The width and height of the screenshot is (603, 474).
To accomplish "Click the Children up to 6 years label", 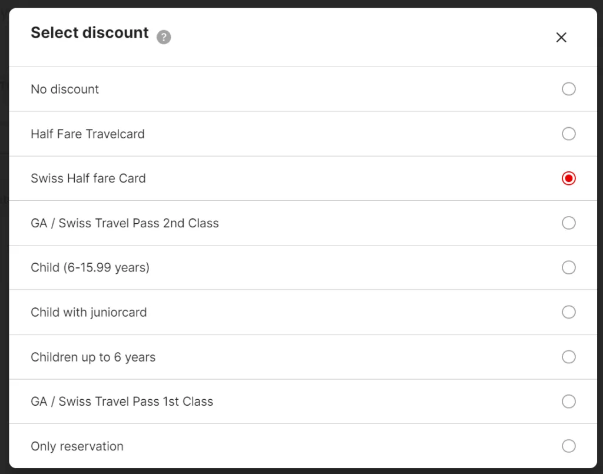I will [x=93, y=357].
